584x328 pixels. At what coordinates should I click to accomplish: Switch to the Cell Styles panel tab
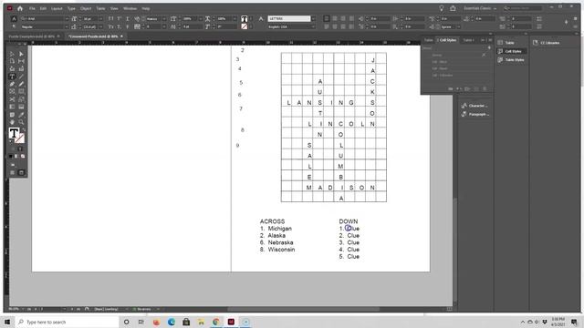click(448, 40)
